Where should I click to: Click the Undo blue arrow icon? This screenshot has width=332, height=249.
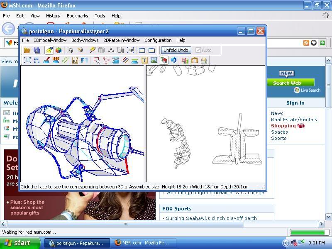pos(173,61)
